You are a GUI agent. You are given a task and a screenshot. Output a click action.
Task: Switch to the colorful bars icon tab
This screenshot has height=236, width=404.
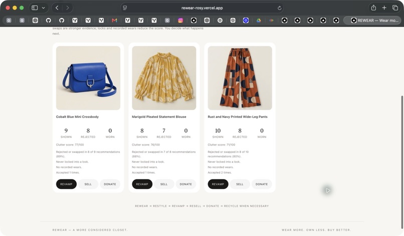tap(271, 20)
